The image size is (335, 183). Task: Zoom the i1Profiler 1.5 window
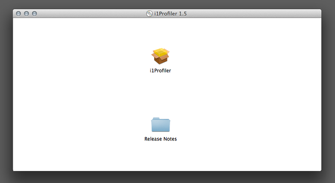34,14
